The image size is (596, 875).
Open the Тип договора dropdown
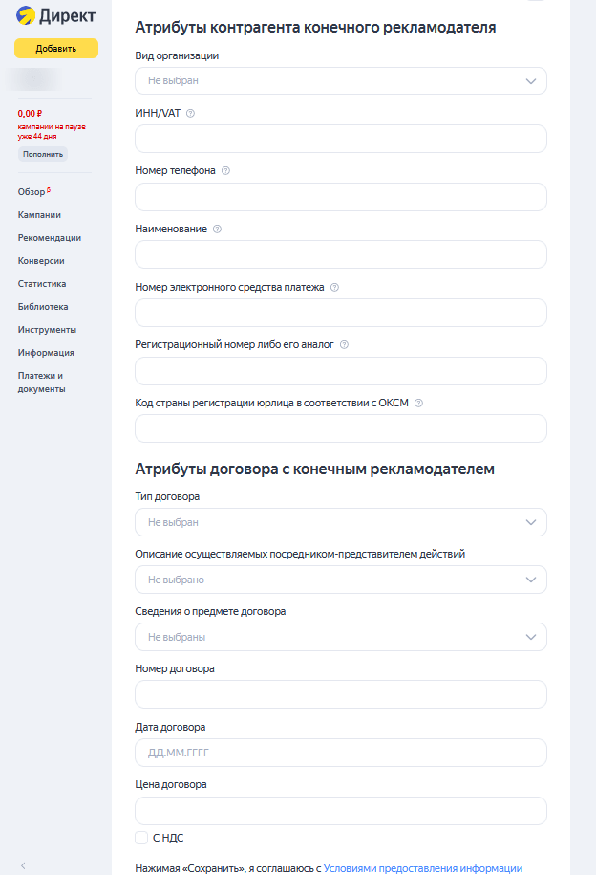(x=341, y=522)
